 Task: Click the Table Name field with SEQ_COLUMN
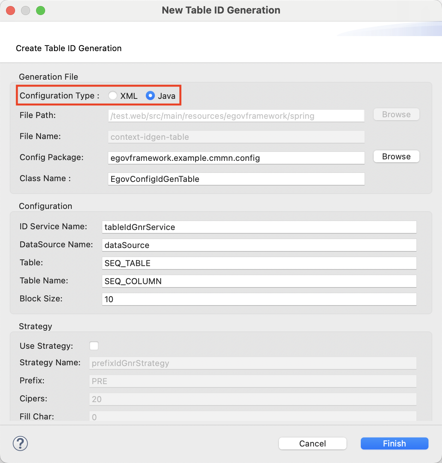[259, 281]
